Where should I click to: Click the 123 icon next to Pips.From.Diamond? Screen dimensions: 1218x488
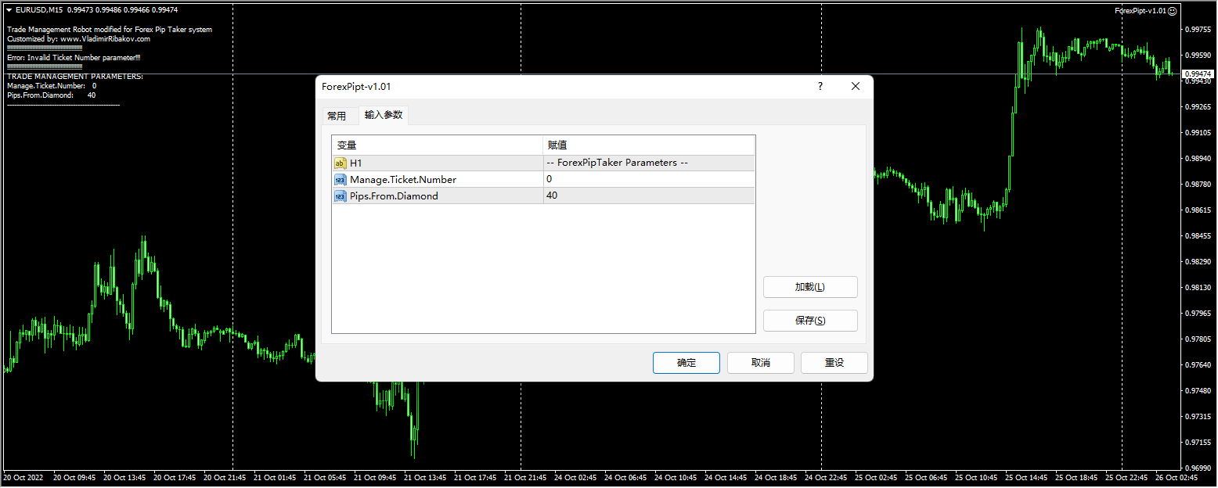point(341,196)
